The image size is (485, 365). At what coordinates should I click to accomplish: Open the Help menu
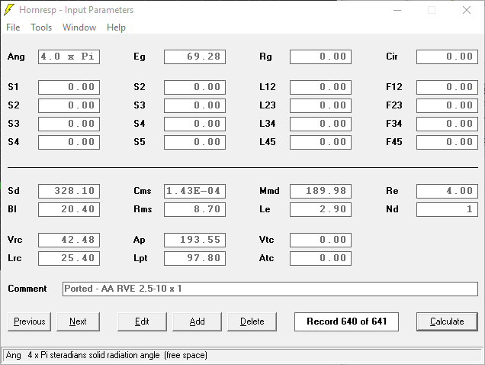tap(116, 27)
